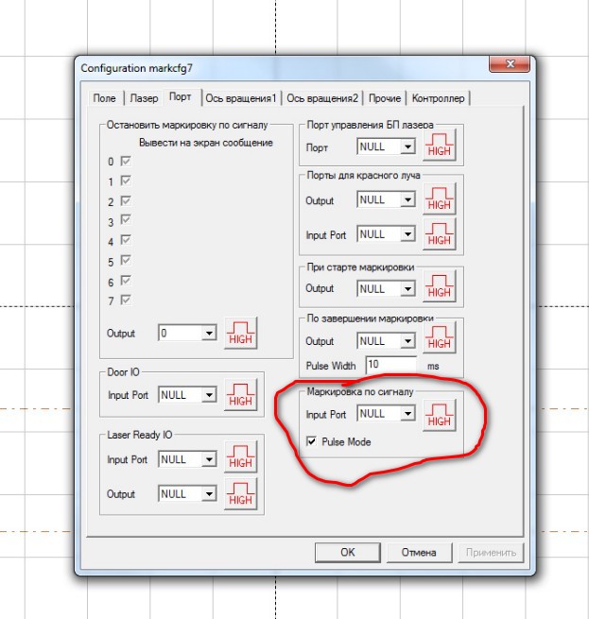This screenshot has height=619, width=589.
Task: Close the Configuration markcfg7 dialog
Action: click(508, 66)
